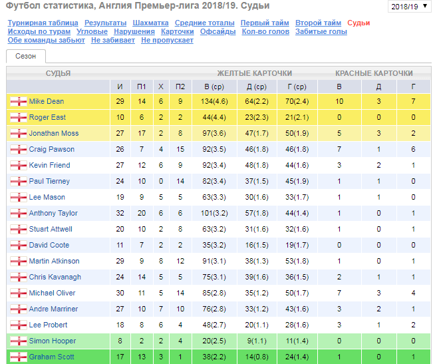
Task: Open Карточки statistics
Action: 178,31
